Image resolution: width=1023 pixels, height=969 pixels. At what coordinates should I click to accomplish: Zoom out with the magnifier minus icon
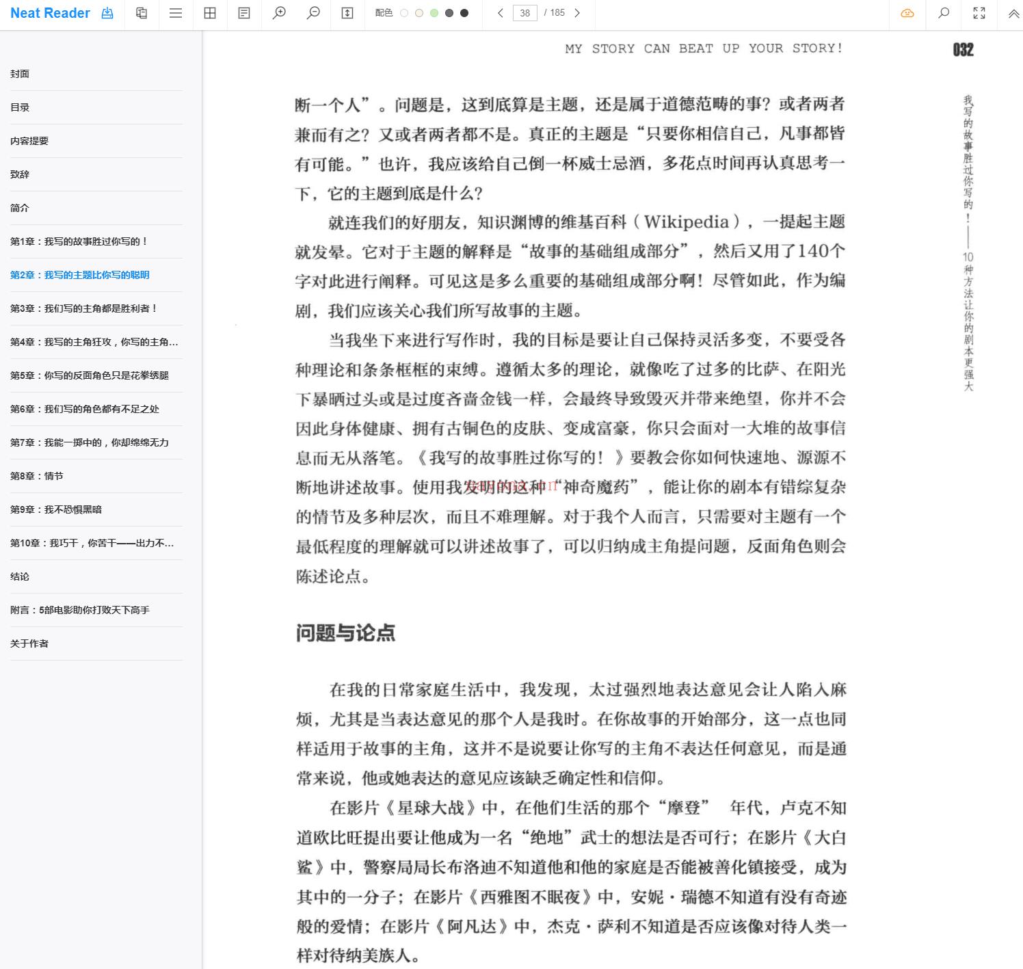tap(313, 13)
